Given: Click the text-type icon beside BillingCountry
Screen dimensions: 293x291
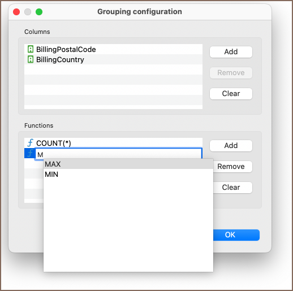Looking at the screenshot, I should coord(31,59).
